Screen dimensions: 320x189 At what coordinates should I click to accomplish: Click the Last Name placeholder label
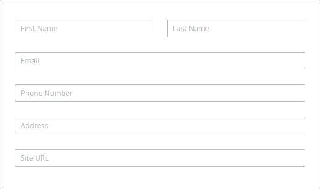click(191, 28)
